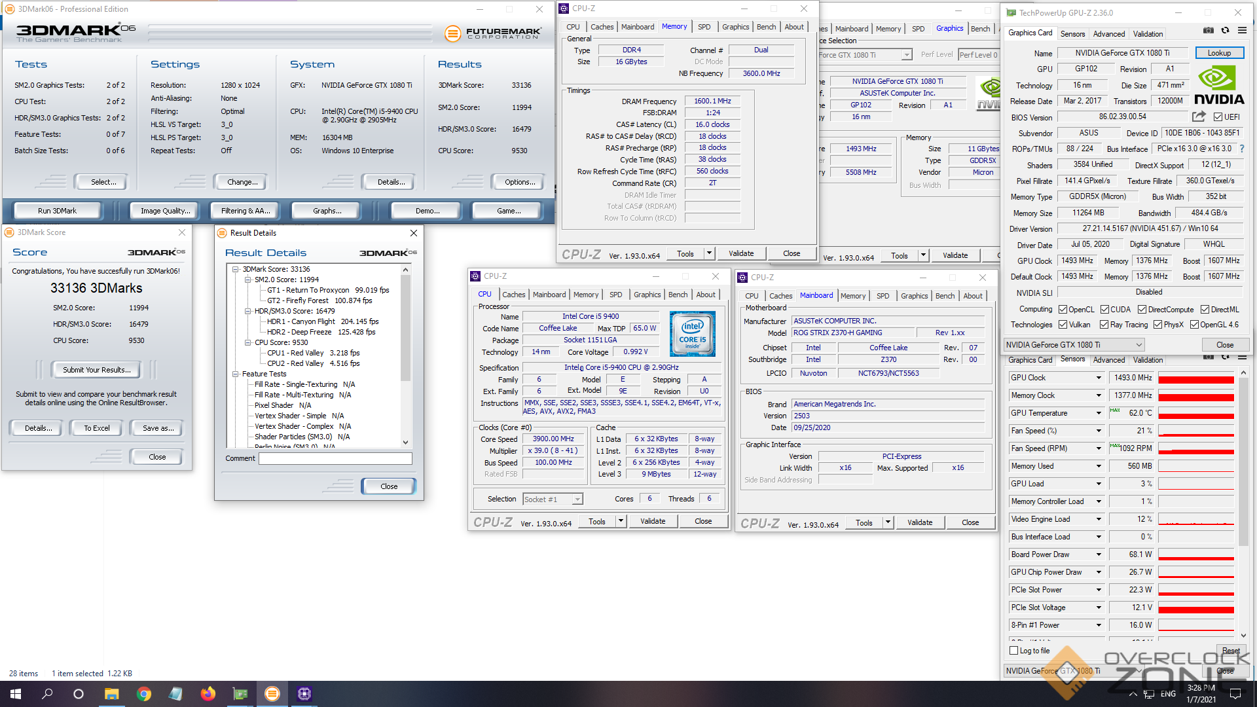This screenshot has width=1257, height=707.
Task: Click into the Comment input field
Action: click(335, 459)
